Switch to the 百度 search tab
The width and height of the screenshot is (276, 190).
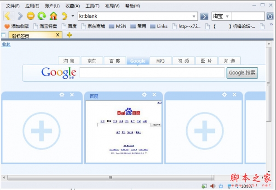click(x=115, y=61)
